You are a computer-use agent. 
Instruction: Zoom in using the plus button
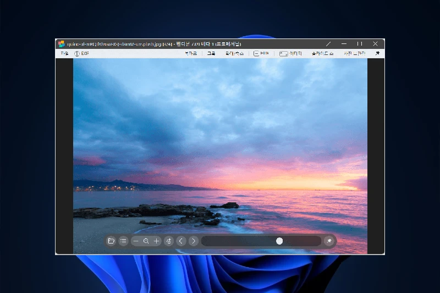pos(156,241)
